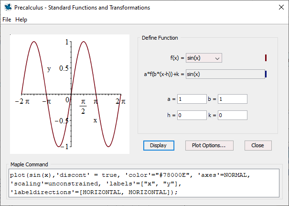The height and width of the screenshot is (206, 289).
Task: Click the blue color swatch beside transformed function
Action: pos(266,74)
